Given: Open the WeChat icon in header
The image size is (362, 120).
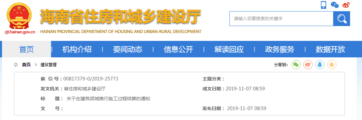Looking at the screenshot, I should point(335,5).
